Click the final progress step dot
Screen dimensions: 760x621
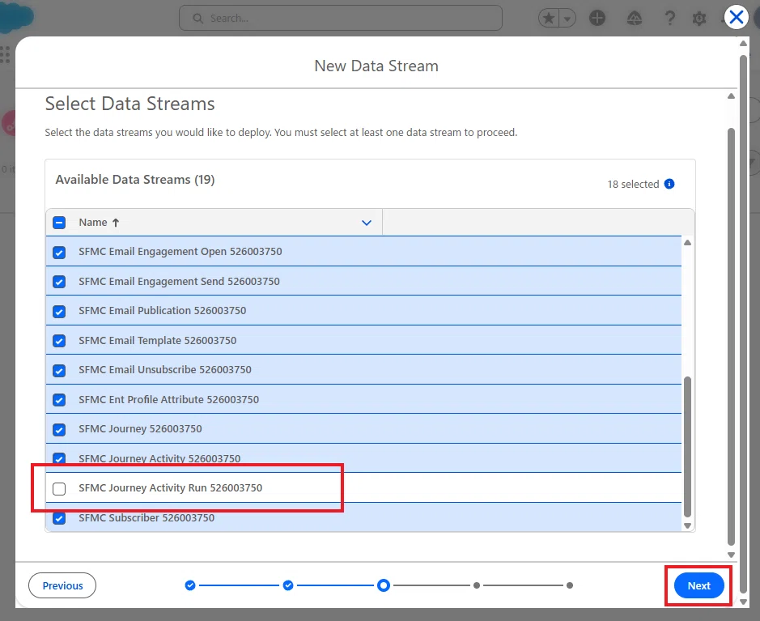pos(570,585)
